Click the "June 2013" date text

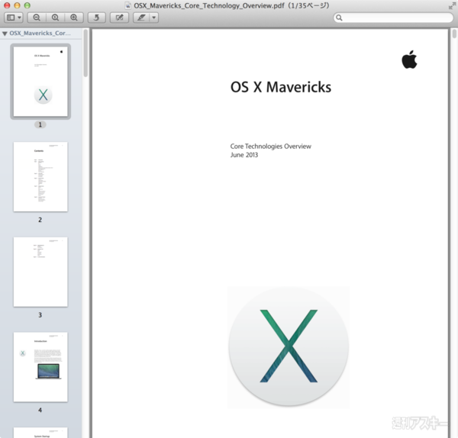(244, 155)
